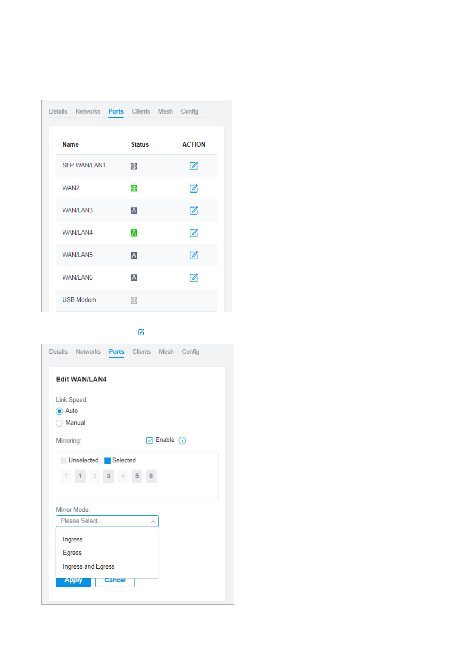This screenshot has width=474, height=665.
Task: Choose Ingress mirror mode
Action: pyautogui.click(x=107, y=539)
